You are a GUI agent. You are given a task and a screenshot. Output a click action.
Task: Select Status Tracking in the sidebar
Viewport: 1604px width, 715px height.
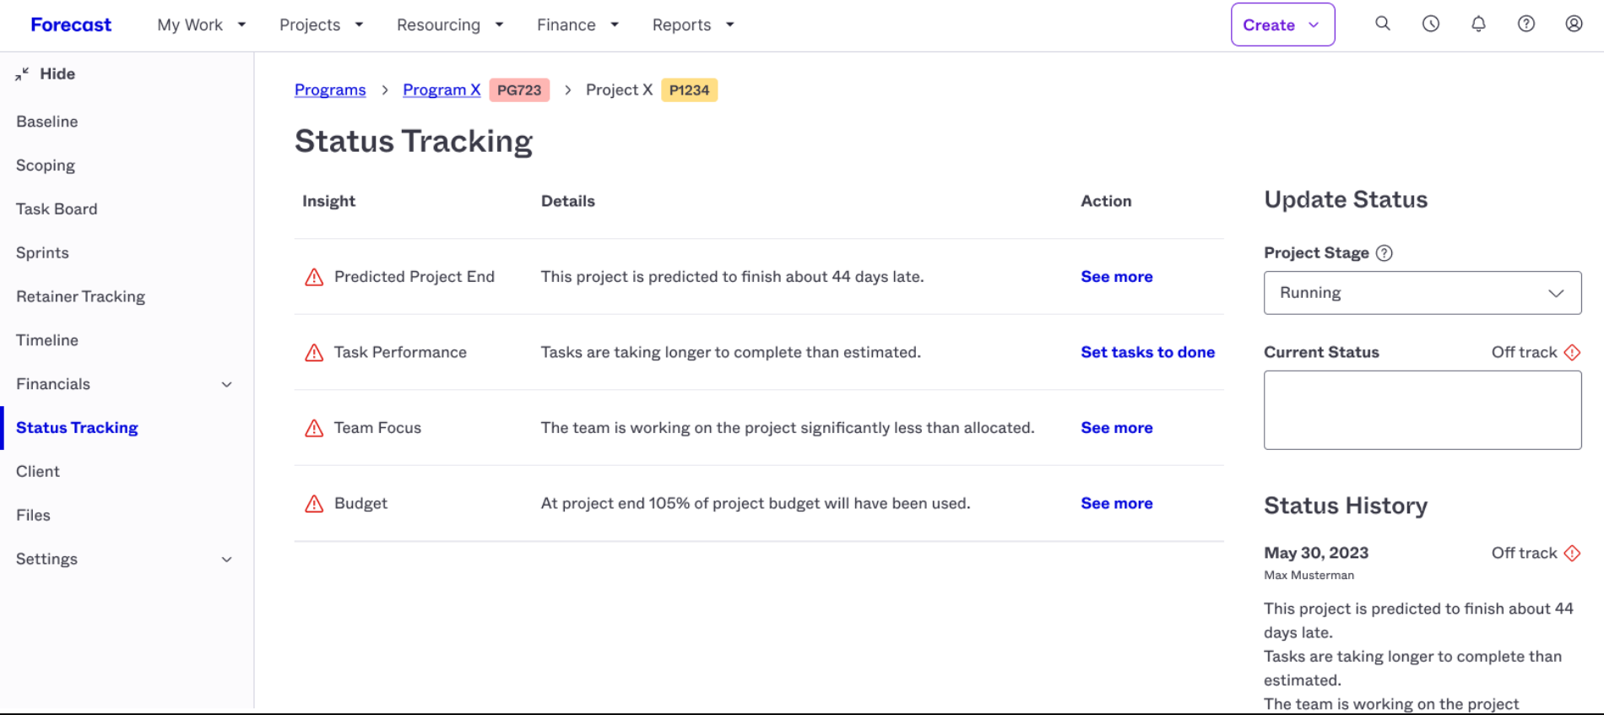[77, 428]
